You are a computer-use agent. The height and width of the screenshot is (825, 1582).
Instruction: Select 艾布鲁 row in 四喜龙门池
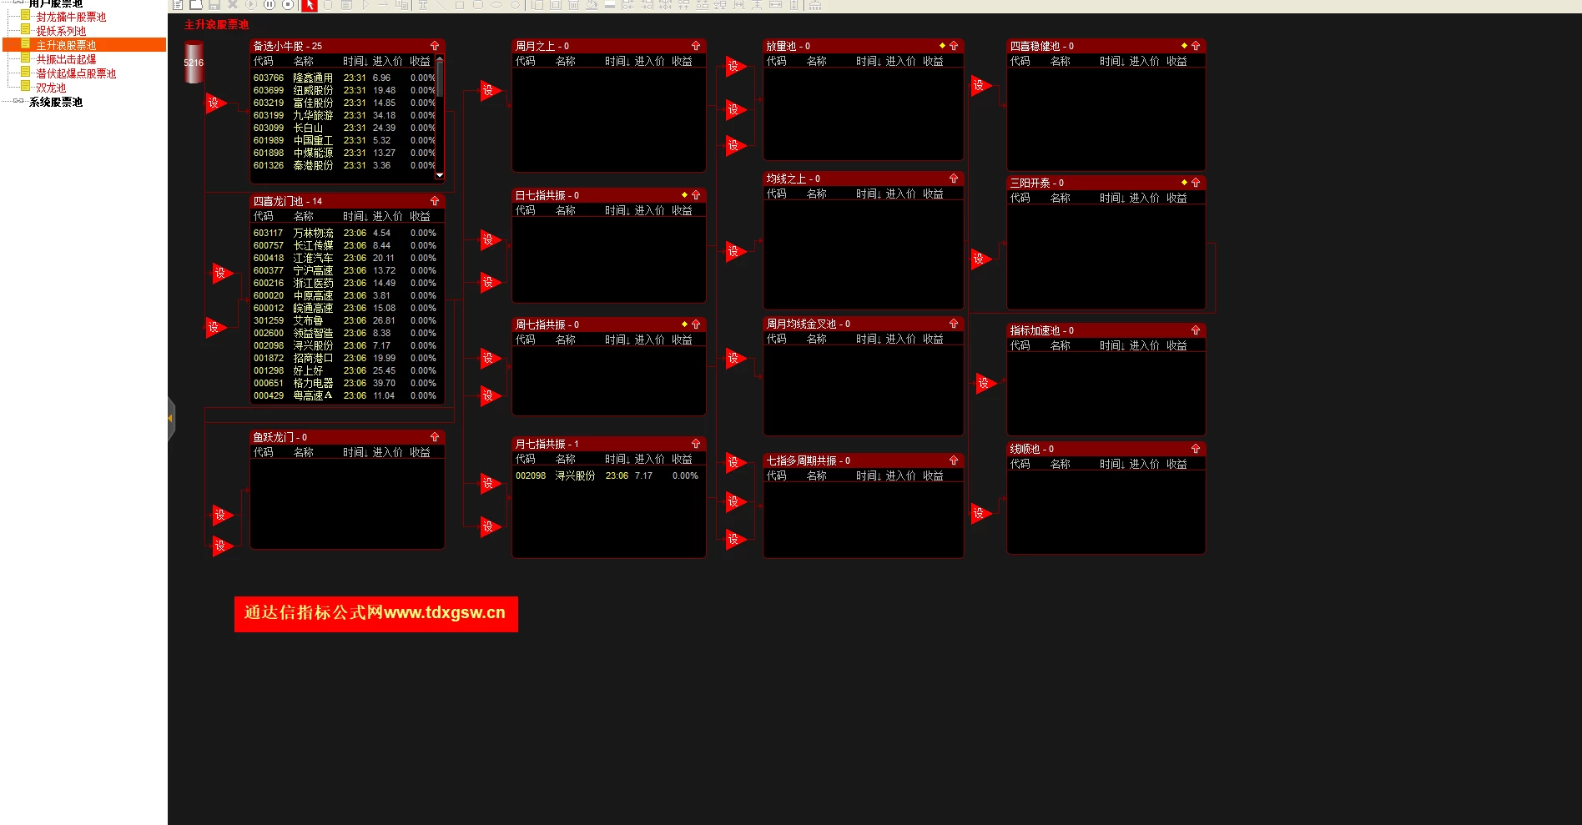point(345,320)
